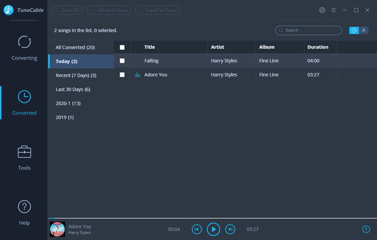This screenshot has width=377, height=240.
Task: Seek on the playback progress bar
Action: point(212,218)
